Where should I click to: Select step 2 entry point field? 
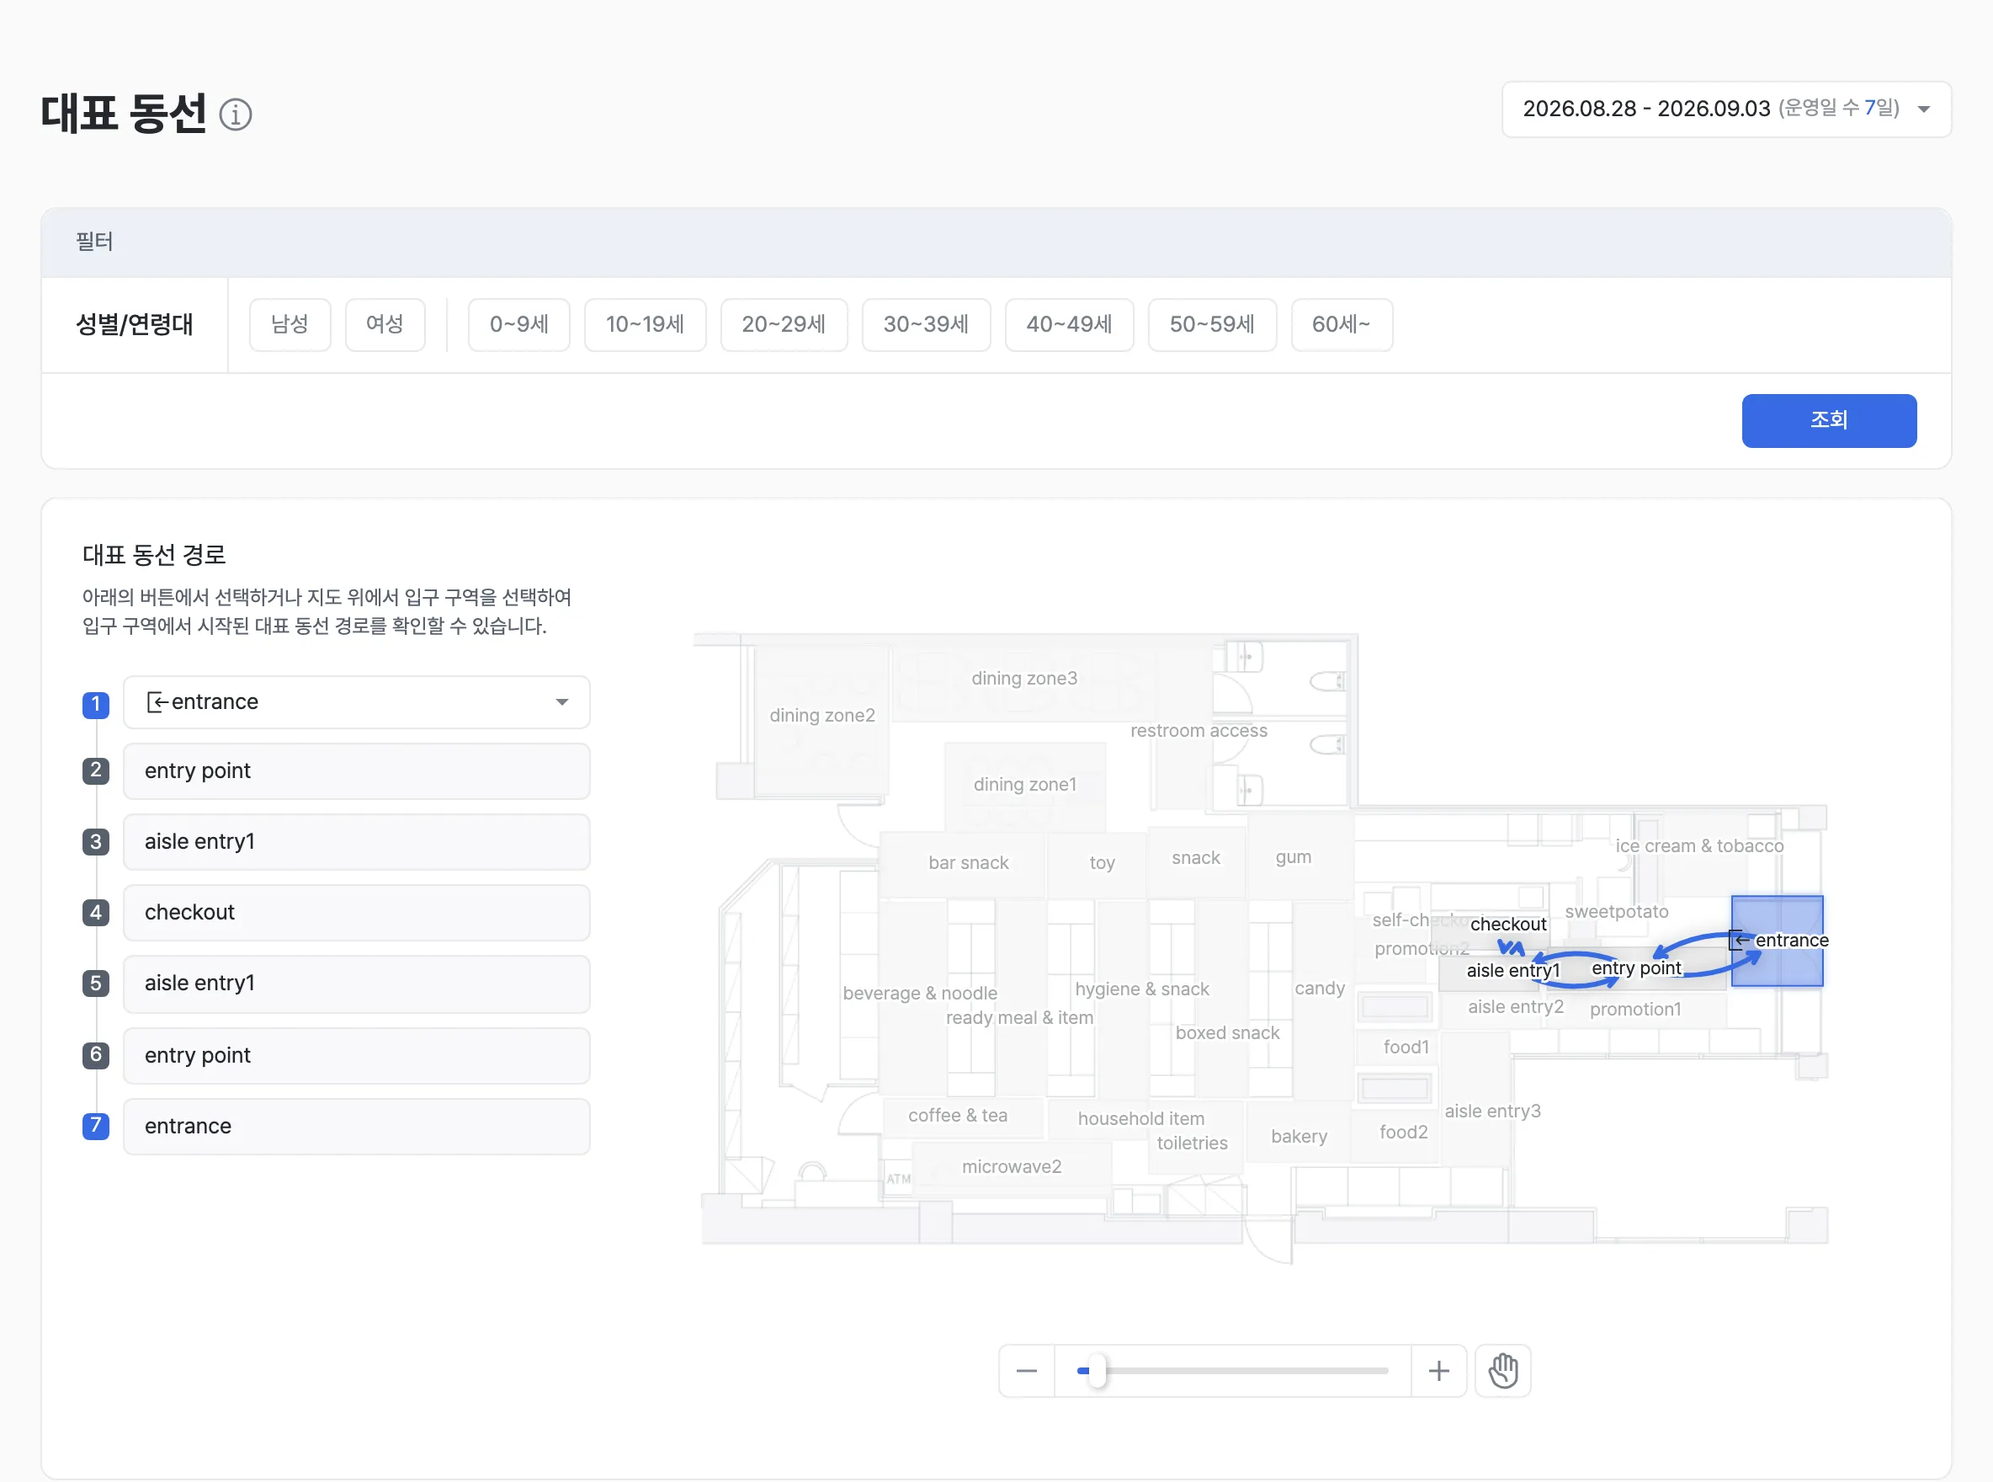tap(356, 770)
